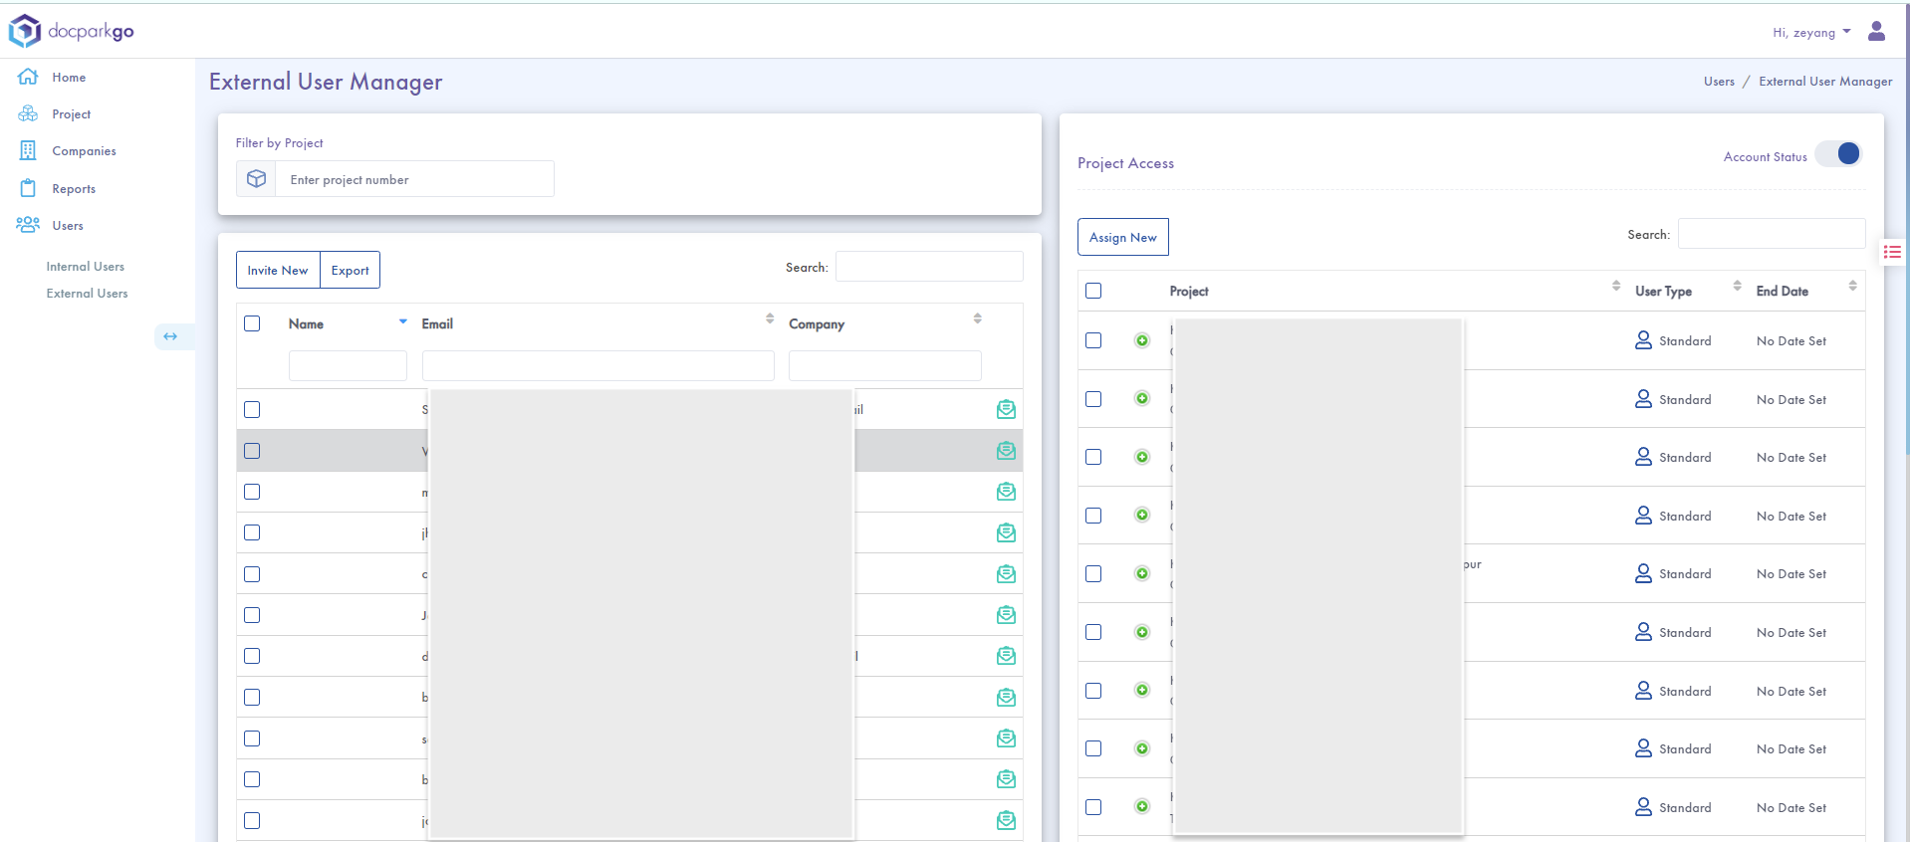Click the green plus icon in first project row
This screenshot has height=842, width=1910.
(1142, 340)
